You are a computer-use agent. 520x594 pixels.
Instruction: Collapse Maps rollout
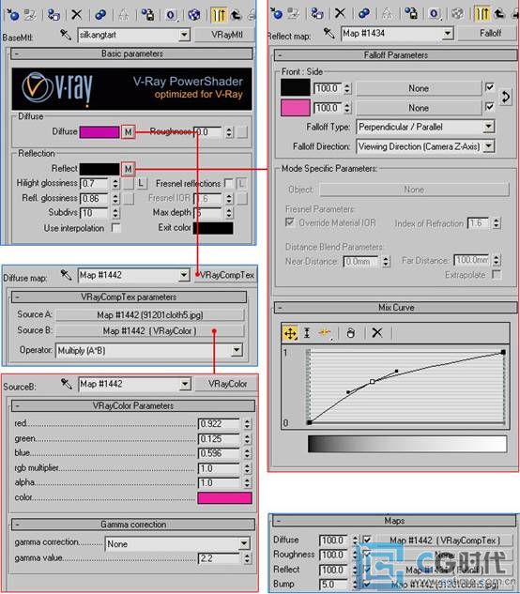394,521
